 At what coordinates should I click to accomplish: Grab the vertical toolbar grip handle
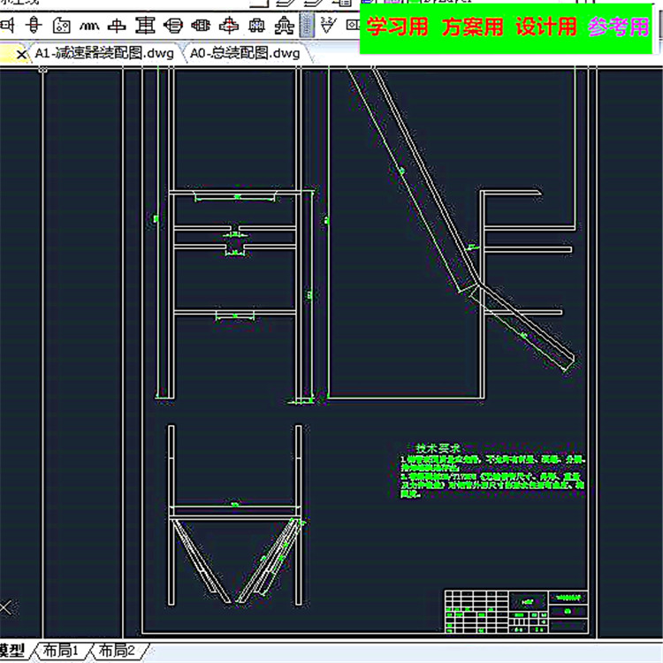[307, 25]
